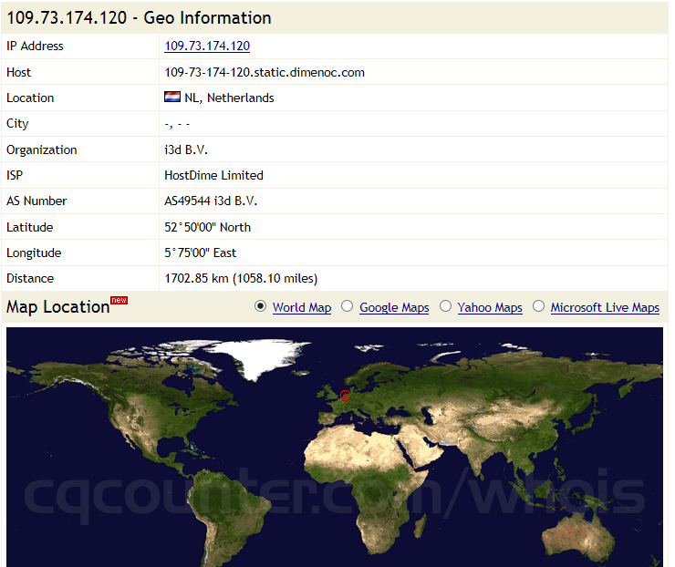675x567 pixels.
Task: Click the red 'new' badge beside Map Location
Action: tap(119, 300)
